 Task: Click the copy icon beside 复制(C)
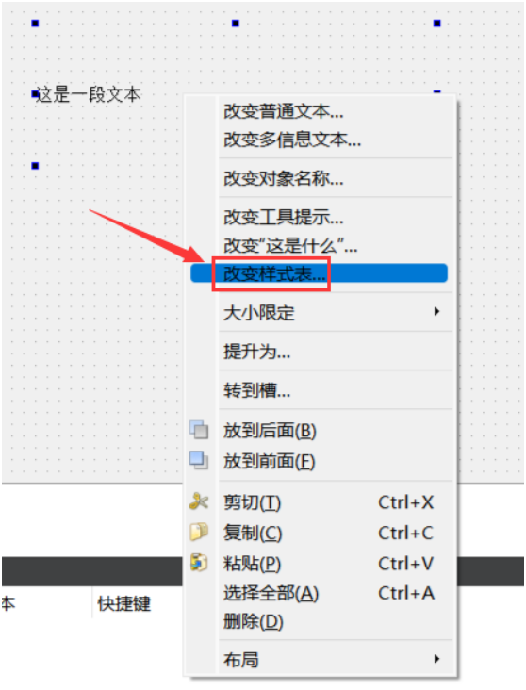(199, 532)
